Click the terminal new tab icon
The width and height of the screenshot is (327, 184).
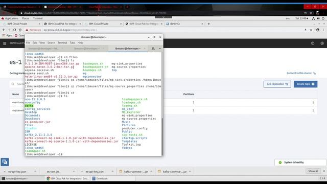click(153, 49)
